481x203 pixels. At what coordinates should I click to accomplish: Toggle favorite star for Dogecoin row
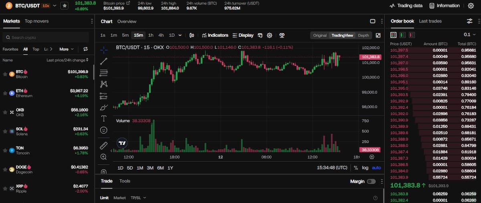[x=5, y=169]
